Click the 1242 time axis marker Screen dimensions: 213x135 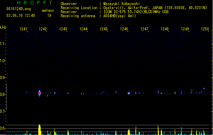click(x=43, y=29)
